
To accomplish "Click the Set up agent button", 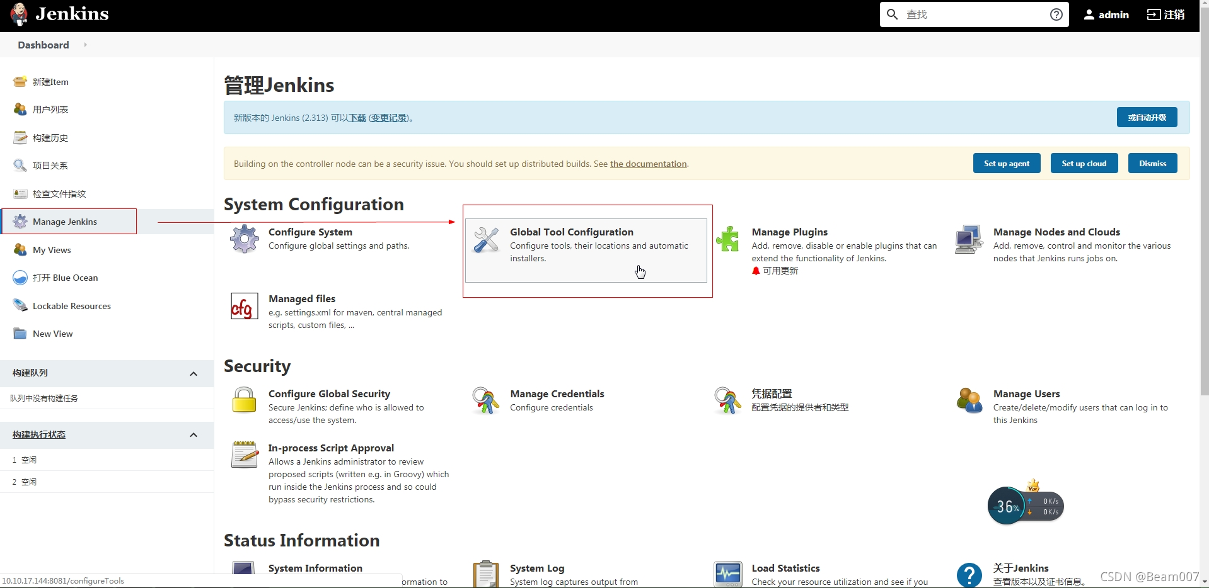I will 1007,163.
